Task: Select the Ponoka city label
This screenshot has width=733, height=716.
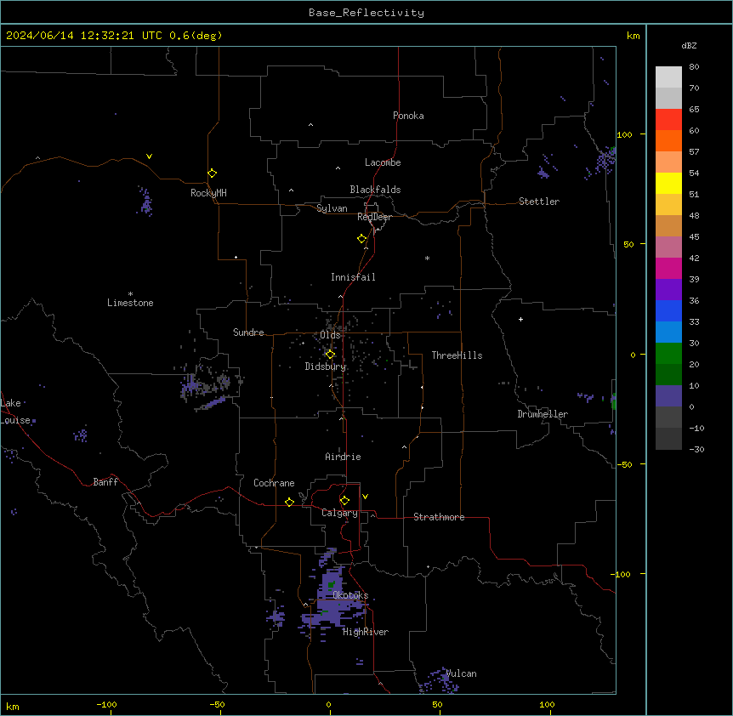Action: tap(408, 116)
